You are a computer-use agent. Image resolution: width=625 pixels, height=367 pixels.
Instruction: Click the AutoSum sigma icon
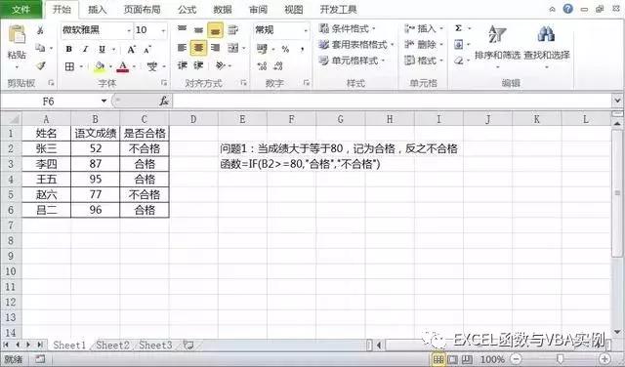(x=458, y=28)
